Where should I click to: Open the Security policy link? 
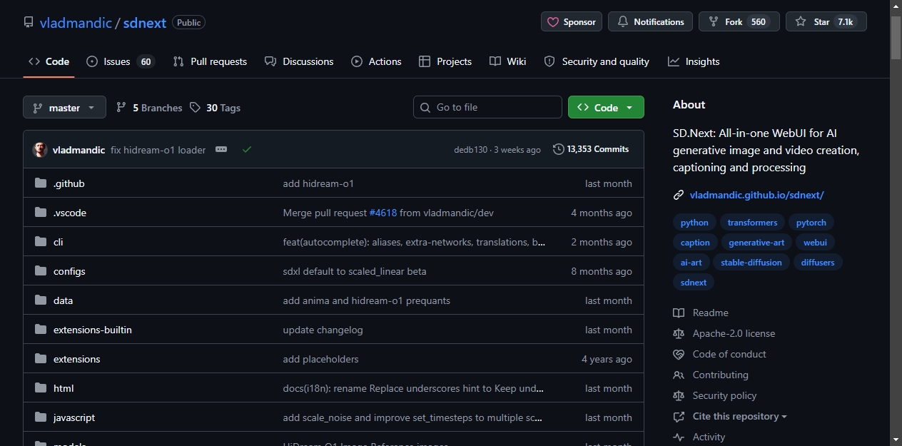715,395
